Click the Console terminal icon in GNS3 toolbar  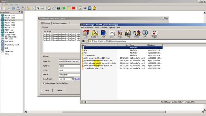click(59, 8)
